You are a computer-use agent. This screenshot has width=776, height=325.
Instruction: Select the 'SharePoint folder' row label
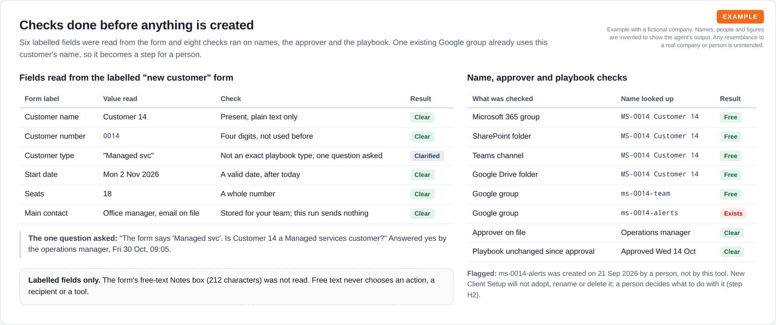click(x=501, y=136)
